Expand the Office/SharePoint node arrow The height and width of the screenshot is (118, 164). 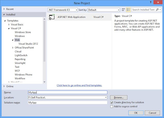click(13, 48)
